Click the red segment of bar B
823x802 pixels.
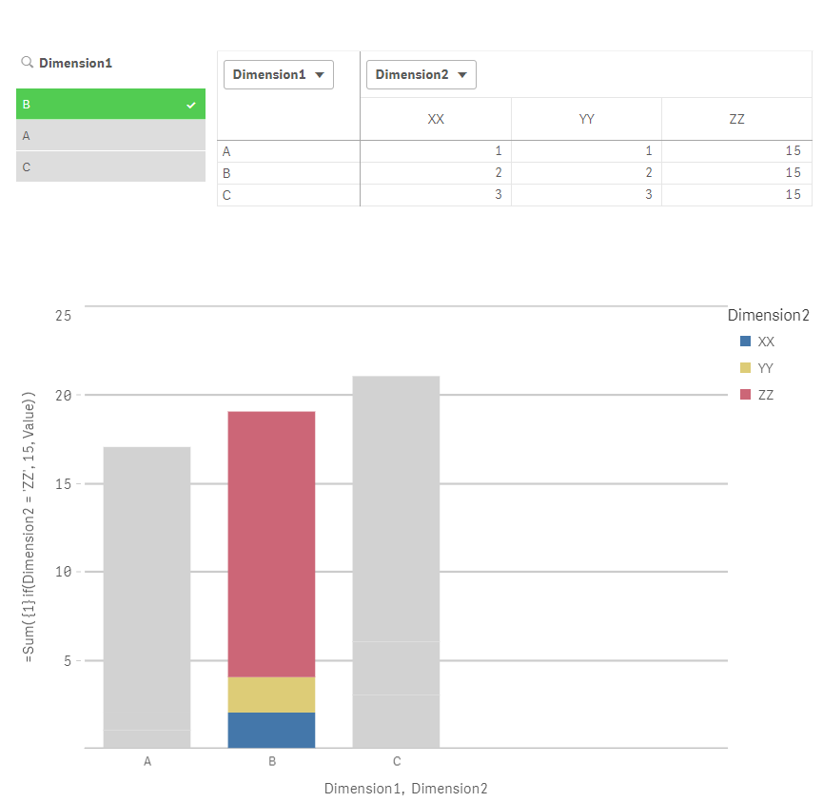pos(271,542)
